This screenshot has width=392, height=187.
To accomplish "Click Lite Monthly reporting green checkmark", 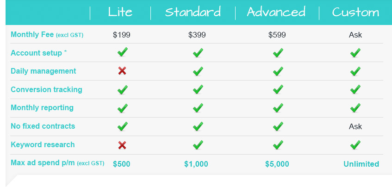I will (123, 108).
